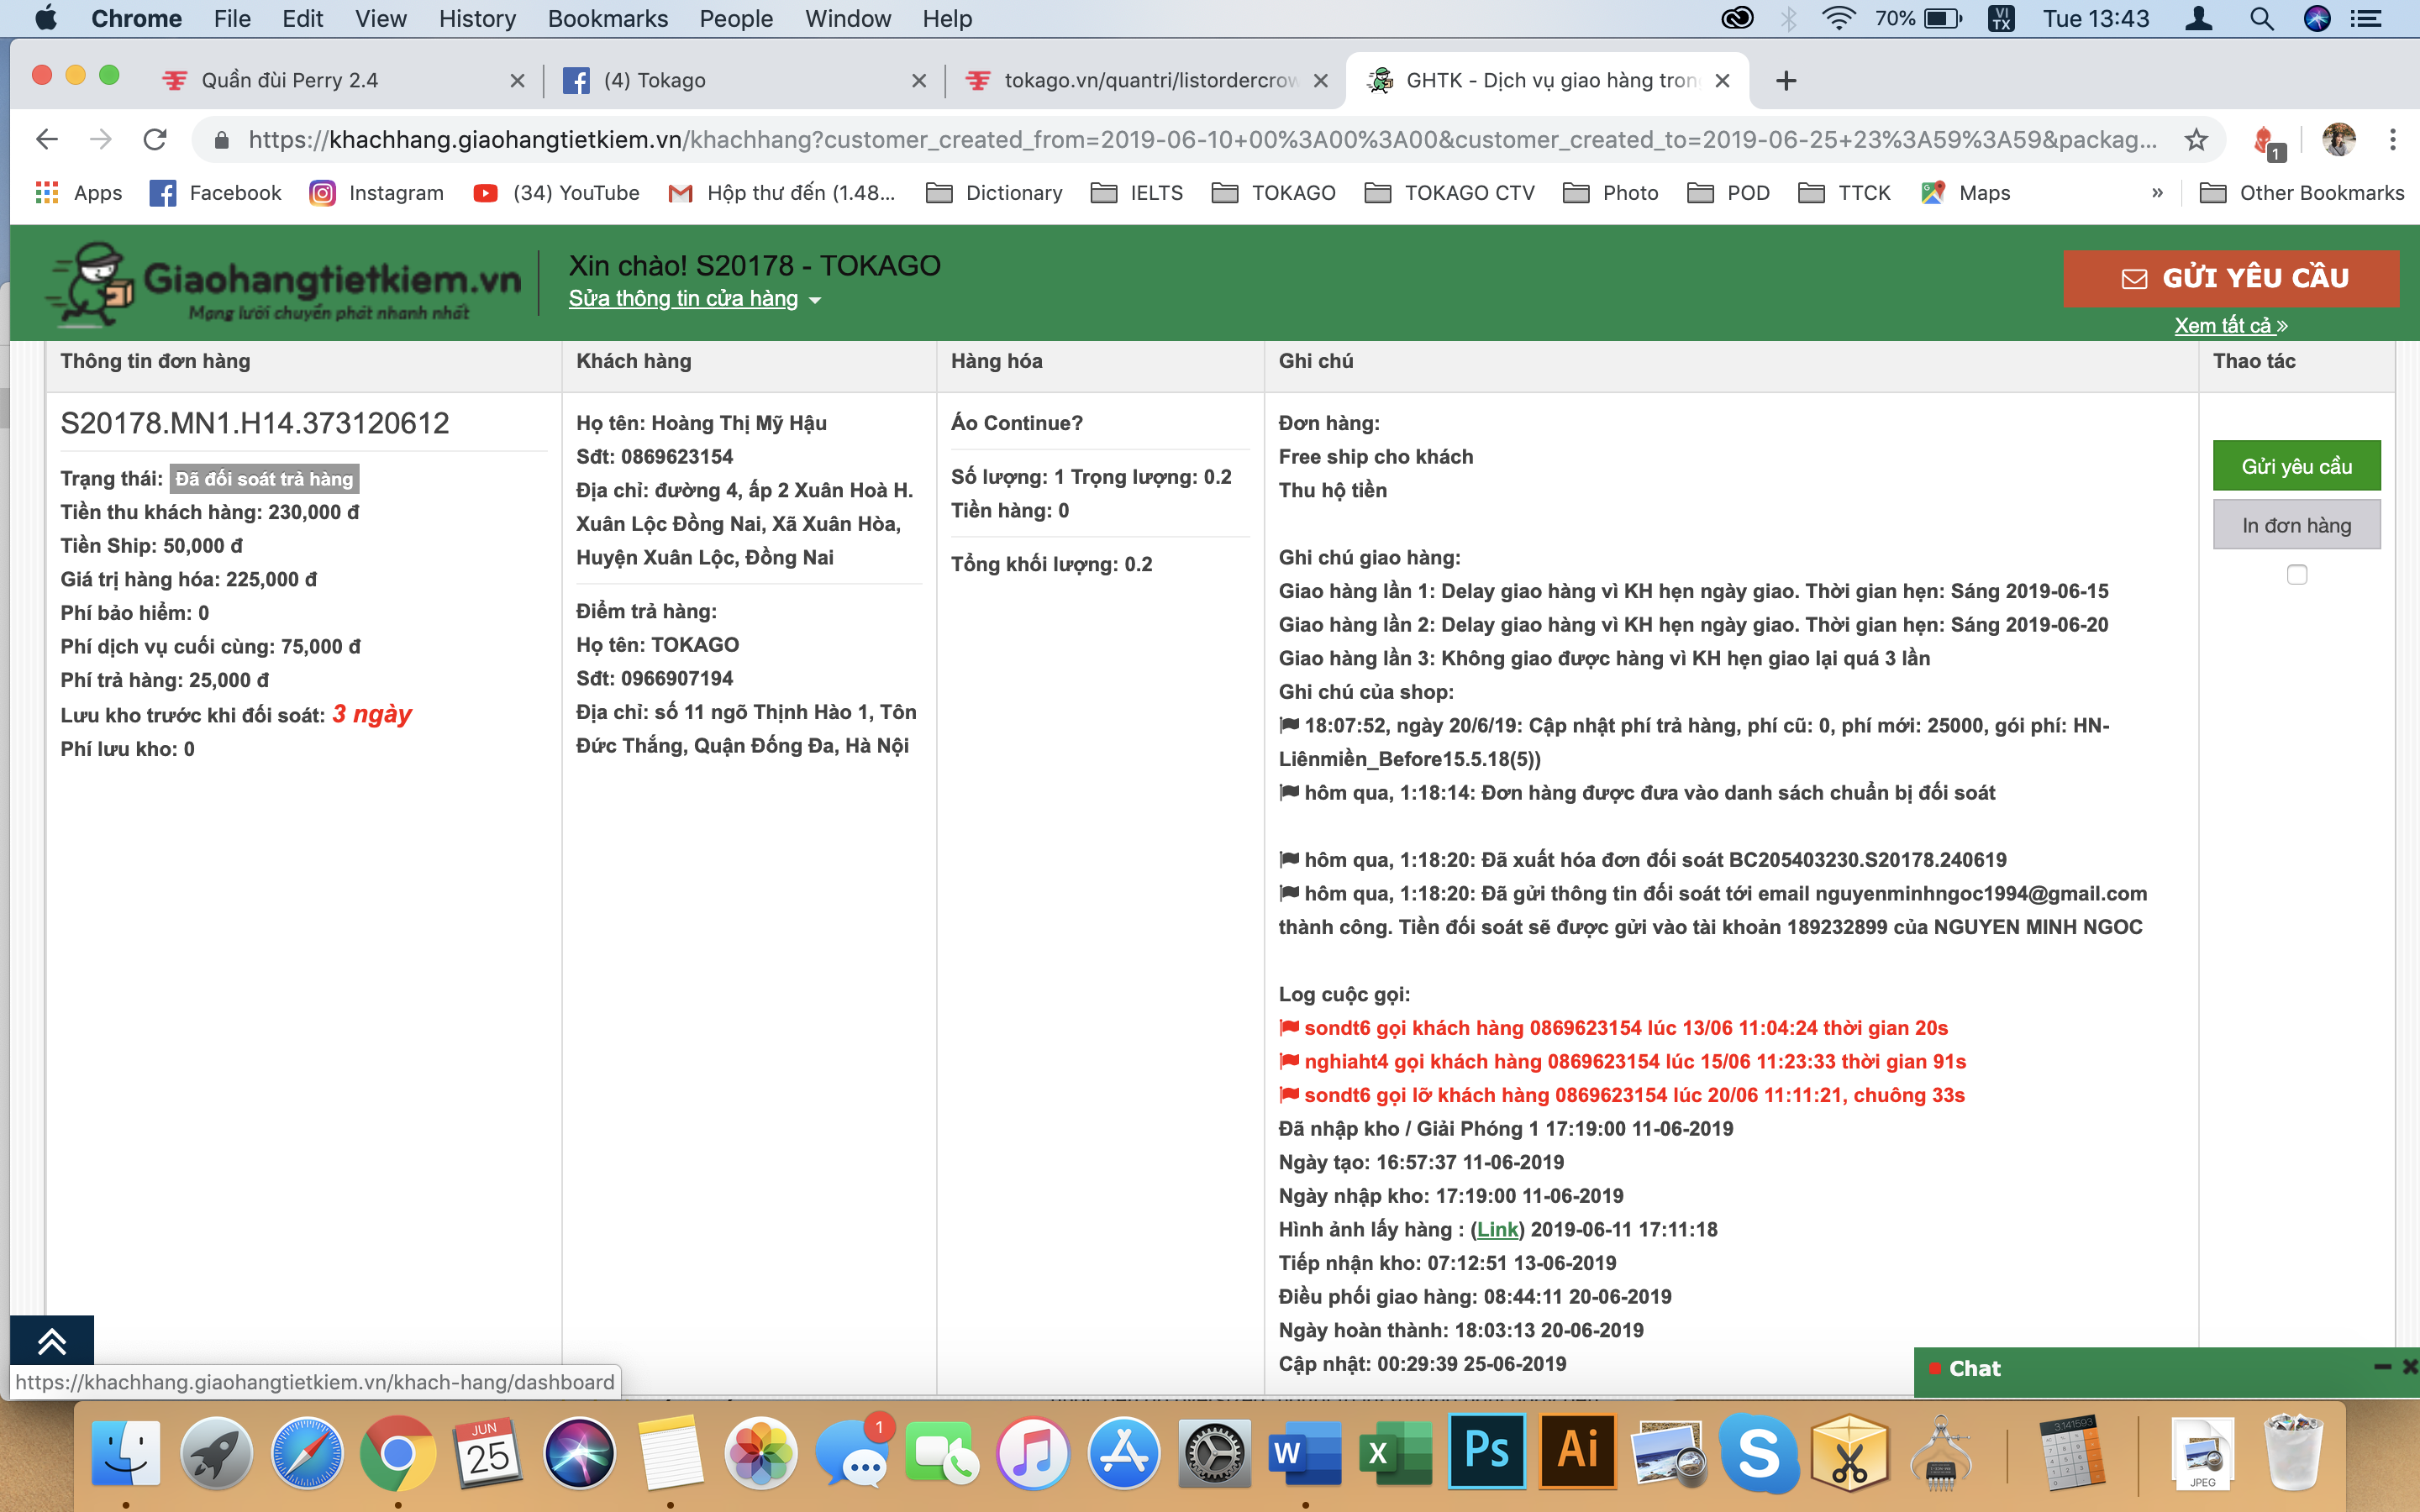Open the Dictionary bookmarks folder
This screenshot has width=2420, height=1512.
coord(995,193)
